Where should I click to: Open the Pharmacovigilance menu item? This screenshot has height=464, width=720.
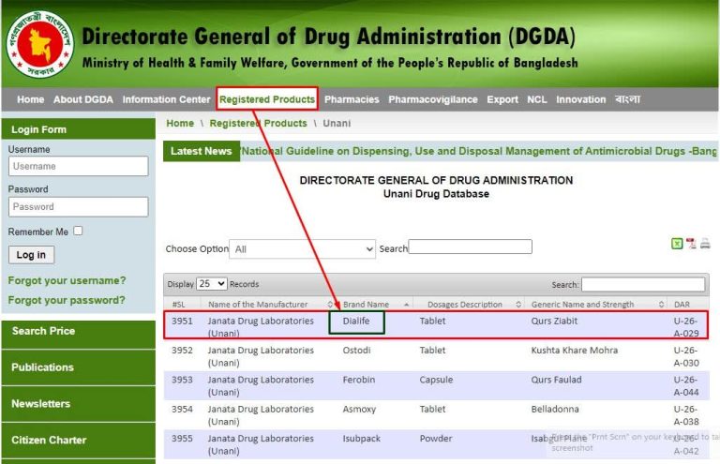(x=432, y=99)
